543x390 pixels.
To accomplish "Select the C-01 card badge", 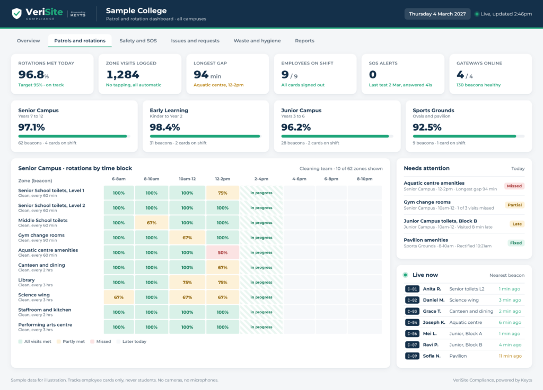I will point(412,289).
